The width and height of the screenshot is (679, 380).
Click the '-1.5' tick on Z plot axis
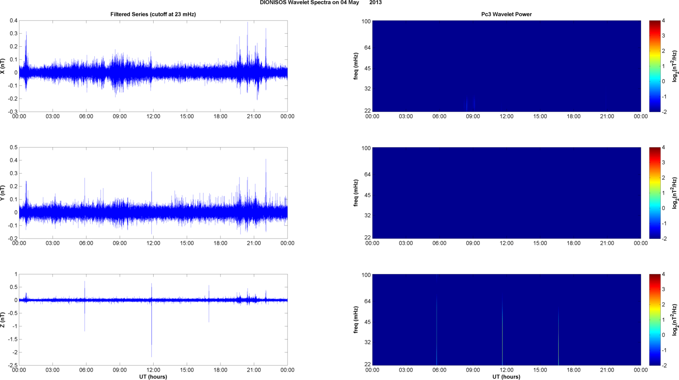(12, 340)
